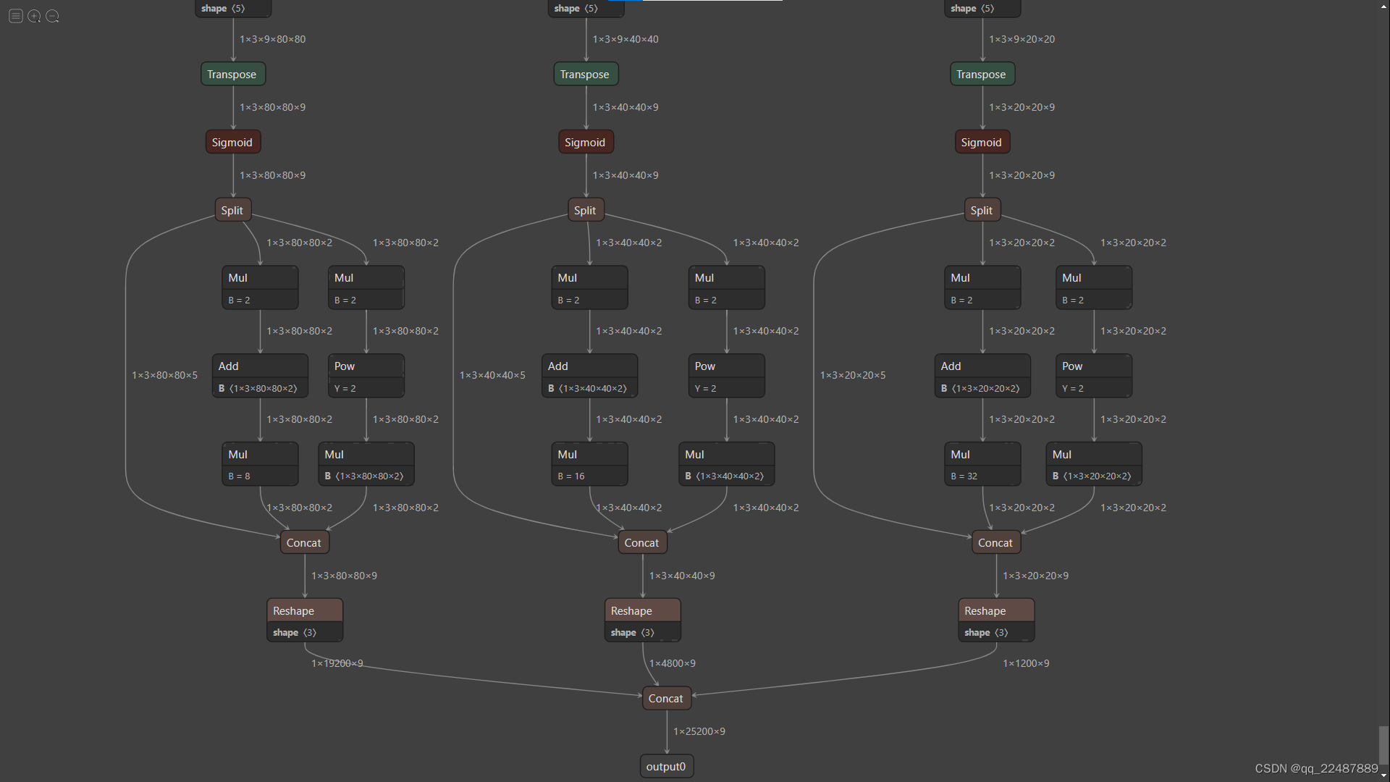Select the Pow Y=2 node in the 40×40 branch
Image resolution: width=1390 pixels, height=782 pixels.
coord(727,376)
